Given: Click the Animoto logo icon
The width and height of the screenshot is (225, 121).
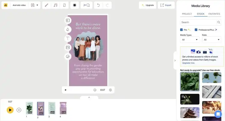Looking at the screenshot, I should (6, 5).
